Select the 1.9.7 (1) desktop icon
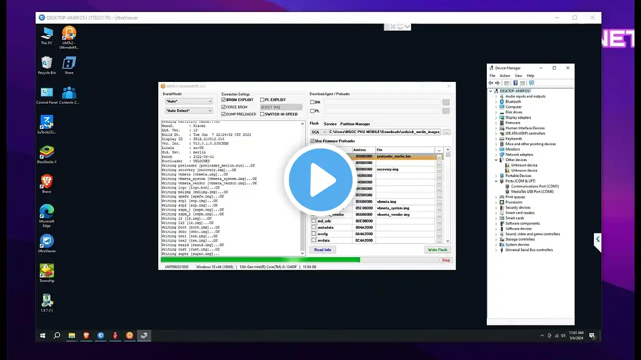The height and width of the screenshot is (360, 641). click(x=47, y=303)
